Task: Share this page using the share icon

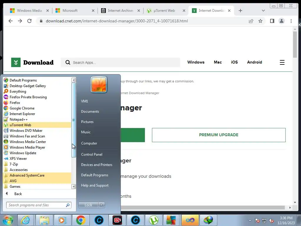Action: click(251, 21)
